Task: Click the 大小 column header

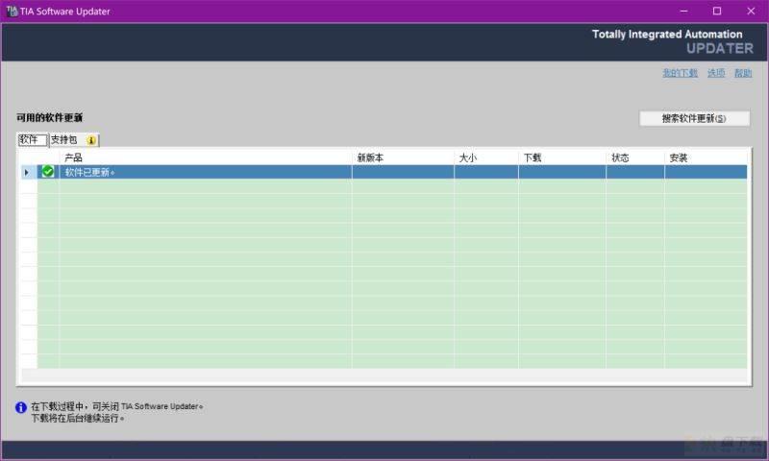Action: coord(486,158)
